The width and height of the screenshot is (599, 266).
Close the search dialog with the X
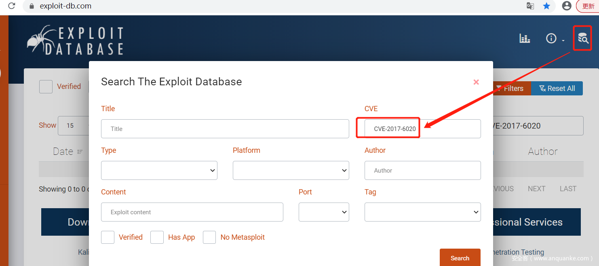click(x=476, y=82)
